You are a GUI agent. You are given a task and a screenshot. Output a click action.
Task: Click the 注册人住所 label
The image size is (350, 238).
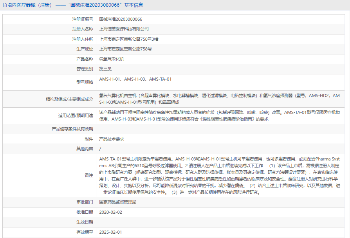click(x=83, y=39)
